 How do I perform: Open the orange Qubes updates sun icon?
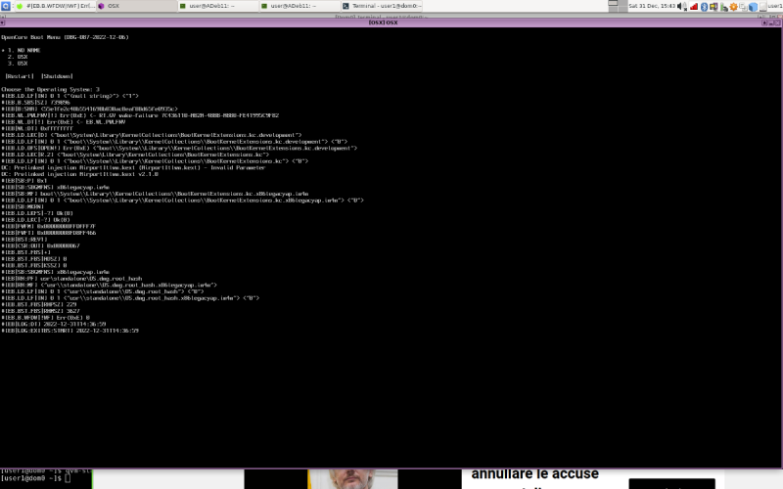coord(733,7)
